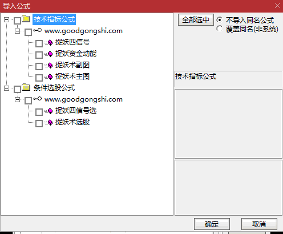Click the magenta icon beside 捉妖资金动能

[50, 54]
